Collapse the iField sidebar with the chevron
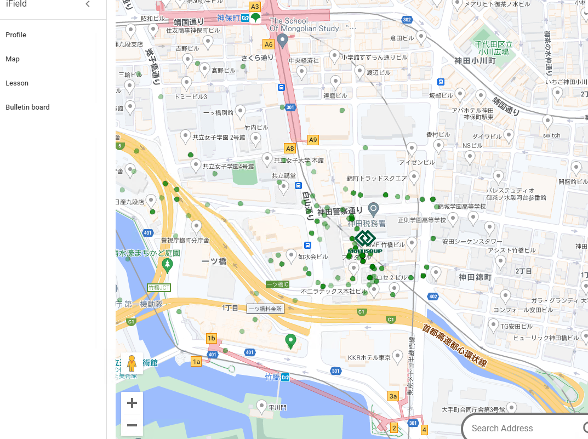Image resolution: width=588 pixels, height=439 pixels. 87,4
